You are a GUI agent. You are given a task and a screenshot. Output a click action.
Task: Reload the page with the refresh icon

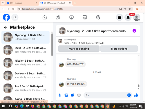pyautogui.click(x=13, y=9)
